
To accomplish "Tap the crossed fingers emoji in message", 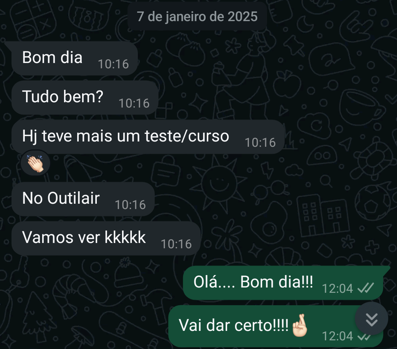I will pos(300,326).
